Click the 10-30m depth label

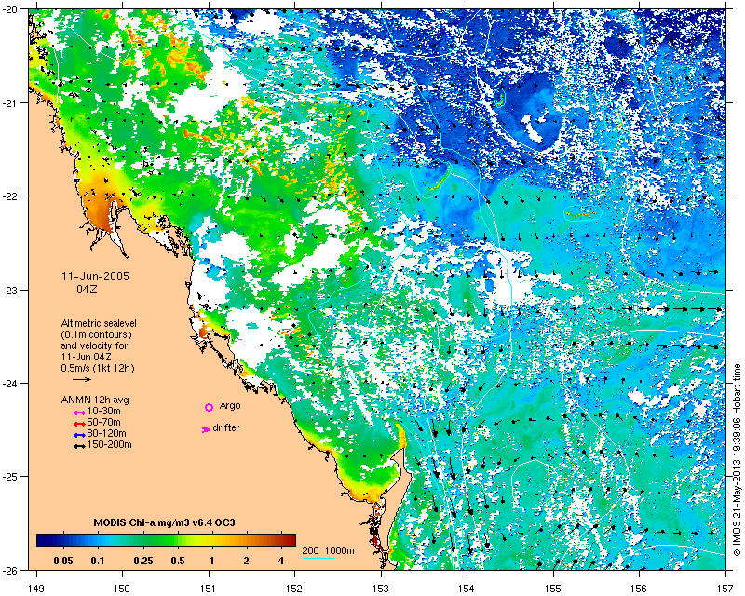pyautogui.click(x=104, y=411)
